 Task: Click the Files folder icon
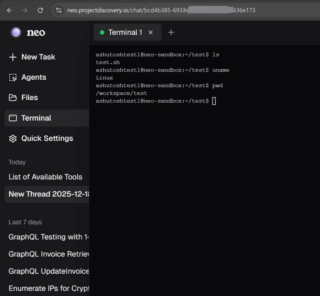coord(13,98)
